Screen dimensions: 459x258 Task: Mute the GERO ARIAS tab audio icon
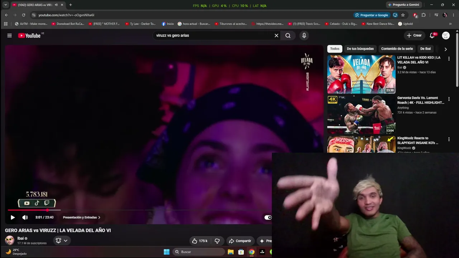tap(56, 5)
